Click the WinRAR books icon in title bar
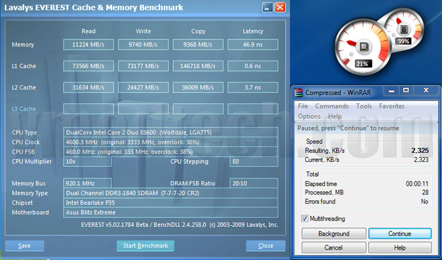442x260 pixels. 298,93
